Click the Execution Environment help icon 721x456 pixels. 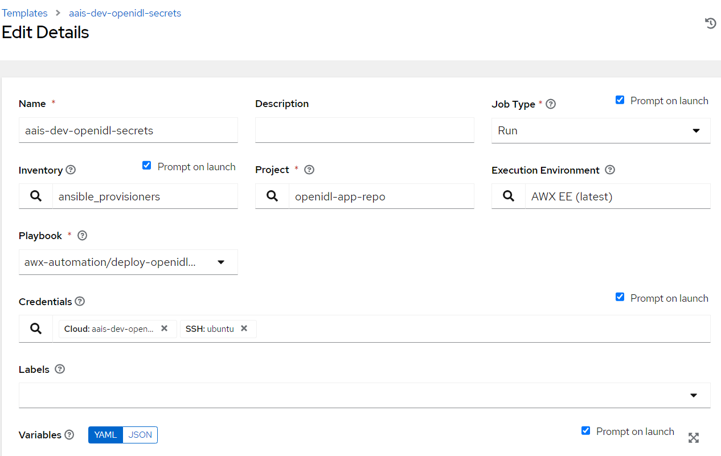coord(610,170)
